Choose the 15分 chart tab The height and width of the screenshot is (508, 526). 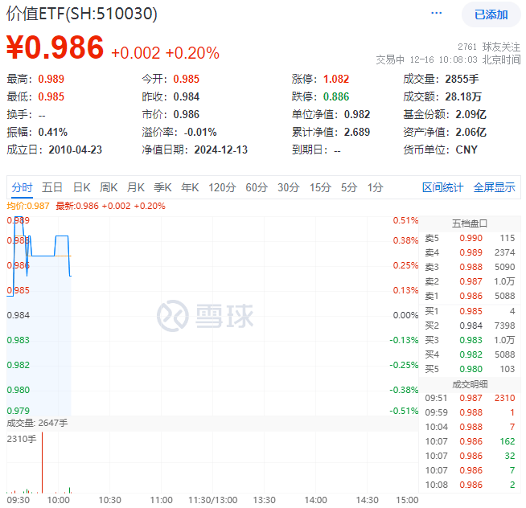pyautogui.click(x=320, y=187)
